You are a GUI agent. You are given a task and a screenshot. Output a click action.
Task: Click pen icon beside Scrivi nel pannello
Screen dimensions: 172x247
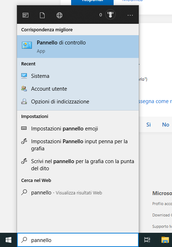coord(24,161)
